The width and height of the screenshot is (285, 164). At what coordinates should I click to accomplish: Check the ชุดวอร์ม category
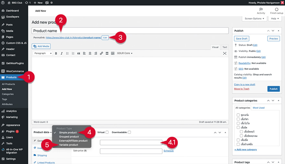coord(238,115)
